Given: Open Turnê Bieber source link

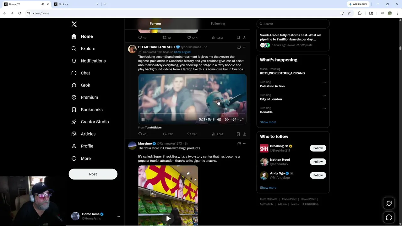Looking at the screenshot, I should [x=153, y=127].
